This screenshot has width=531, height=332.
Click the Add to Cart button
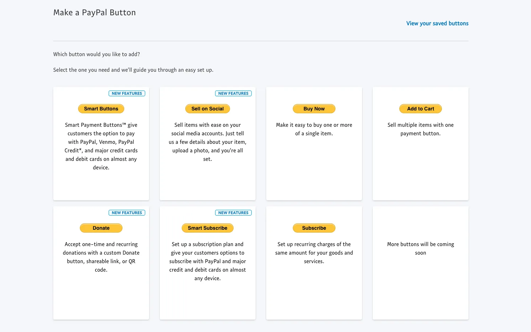421,109
